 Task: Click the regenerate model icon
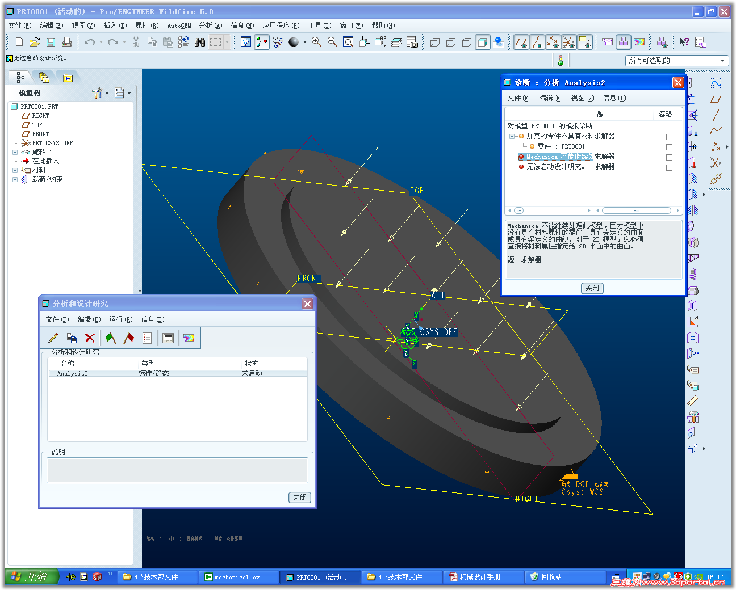183,42
